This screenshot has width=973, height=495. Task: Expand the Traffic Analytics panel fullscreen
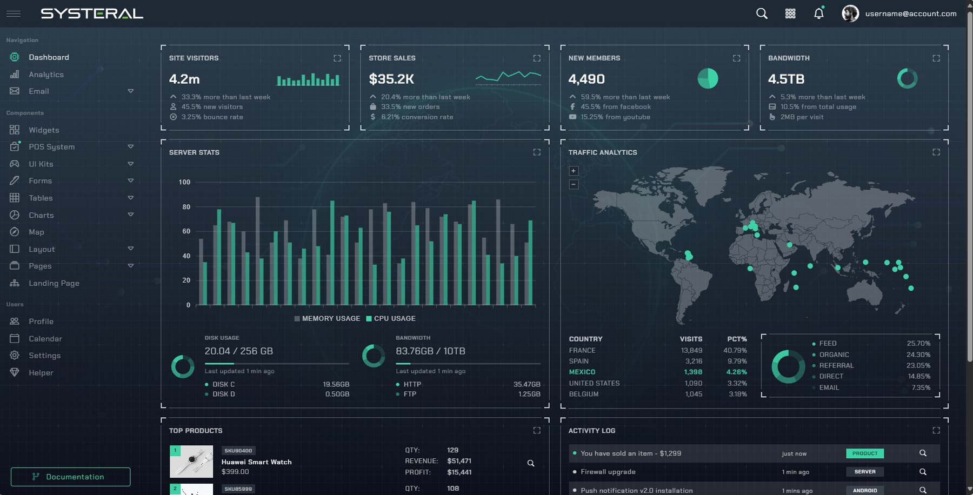(936, 152)
